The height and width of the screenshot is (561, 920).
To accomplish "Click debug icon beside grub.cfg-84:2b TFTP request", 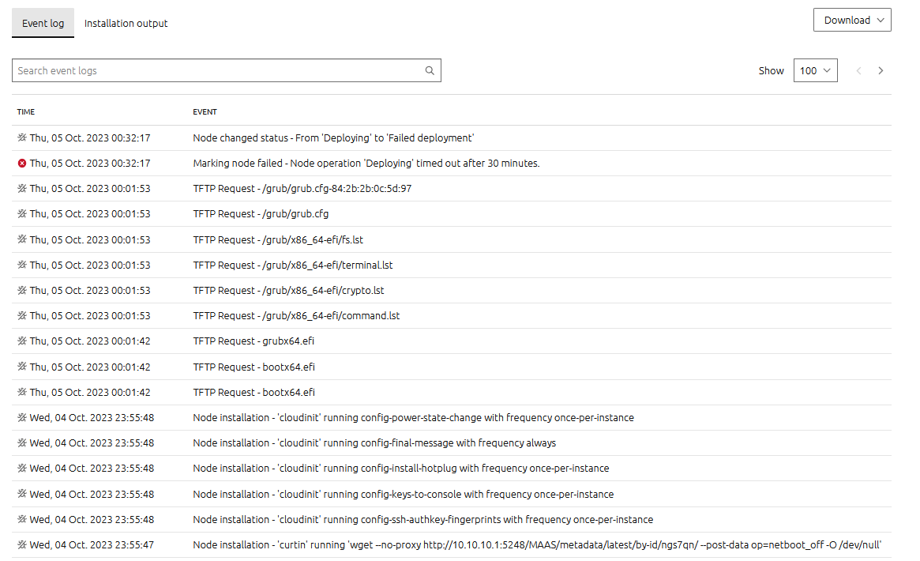I will (x=22, y=189).
